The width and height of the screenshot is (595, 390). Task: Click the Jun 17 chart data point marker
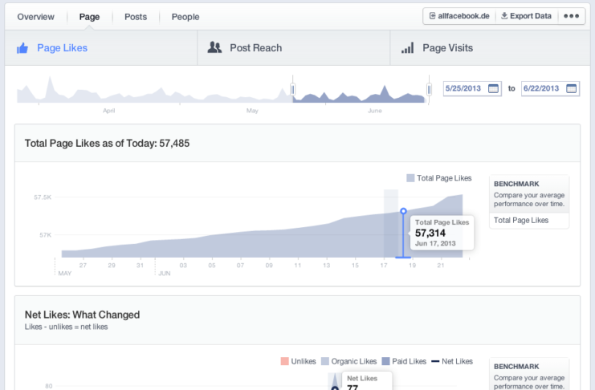(x=403, y=211)
